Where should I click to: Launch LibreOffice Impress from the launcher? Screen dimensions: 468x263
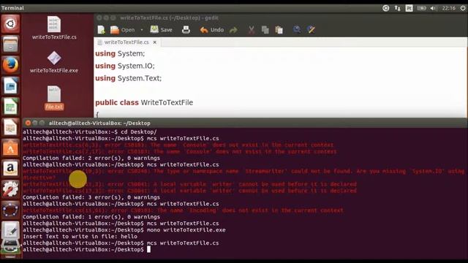(x=10, y=127)
